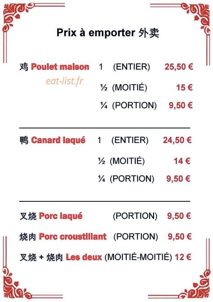Click the Poulet maison item name

tap(60, 67)
